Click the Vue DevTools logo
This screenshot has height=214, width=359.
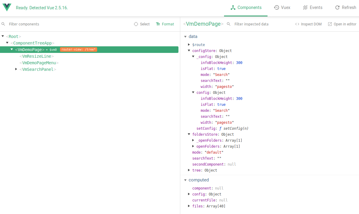point(7,7)
